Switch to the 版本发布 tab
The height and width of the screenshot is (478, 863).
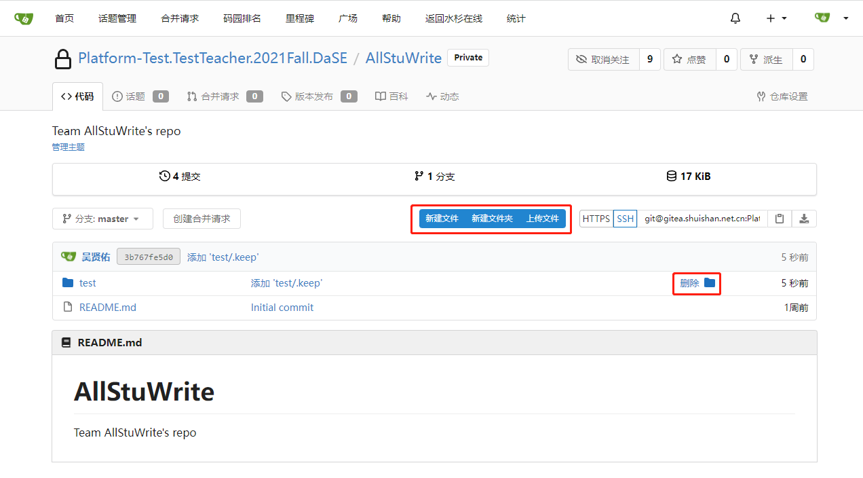click(x=319, y=96)
